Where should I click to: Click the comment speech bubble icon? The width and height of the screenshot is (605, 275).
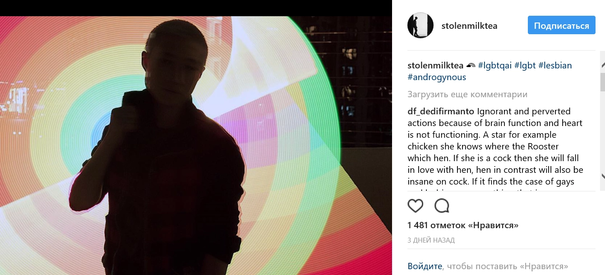point(442,206)
